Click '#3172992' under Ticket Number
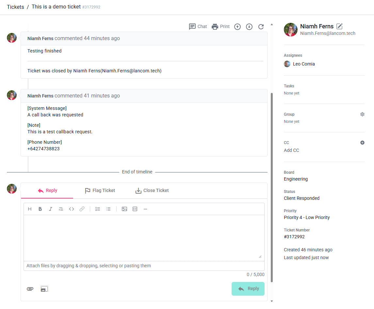 [x=294, y=237]
